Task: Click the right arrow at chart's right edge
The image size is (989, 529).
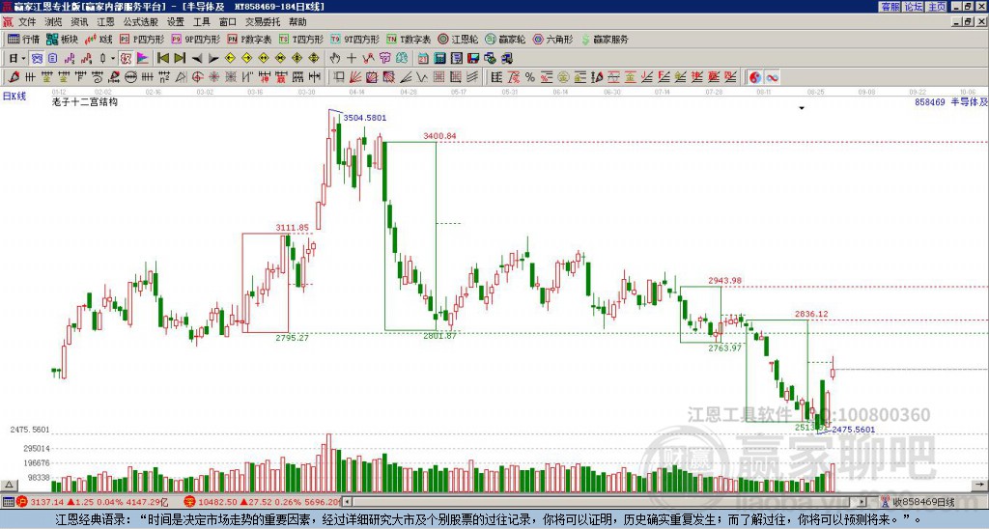Action: (x=979, y=485)
